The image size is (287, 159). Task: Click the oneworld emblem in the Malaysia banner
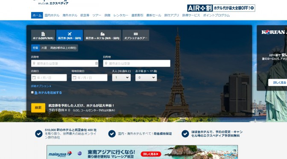coord(79,153)
